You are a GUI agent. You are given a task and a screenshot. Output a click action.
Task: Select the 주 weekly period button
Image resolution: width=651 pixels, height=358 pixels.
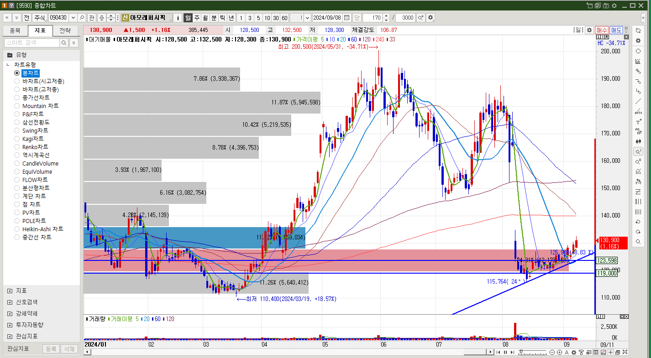197,18
